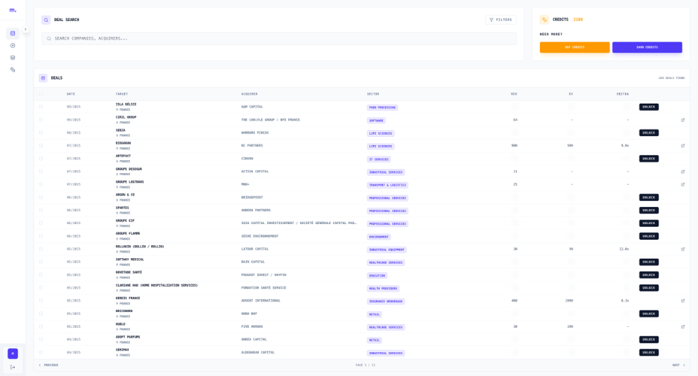Image resolution: width=698 pixels, height=376 pixels.
Task: Select the Artefact row checkbox
Action: point(41,159)
